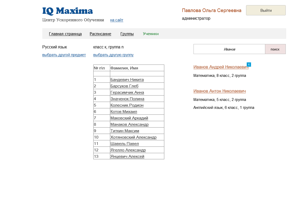
Task: Open Иванов Андрей Николаевич result
Action: click(221, 67)
